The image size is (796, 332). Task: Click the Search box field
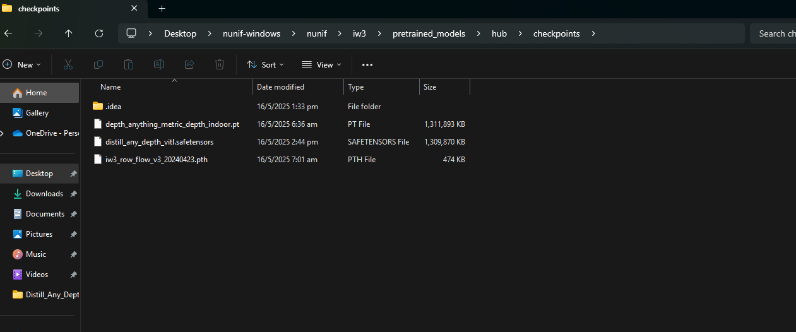[x=773, y=33]
